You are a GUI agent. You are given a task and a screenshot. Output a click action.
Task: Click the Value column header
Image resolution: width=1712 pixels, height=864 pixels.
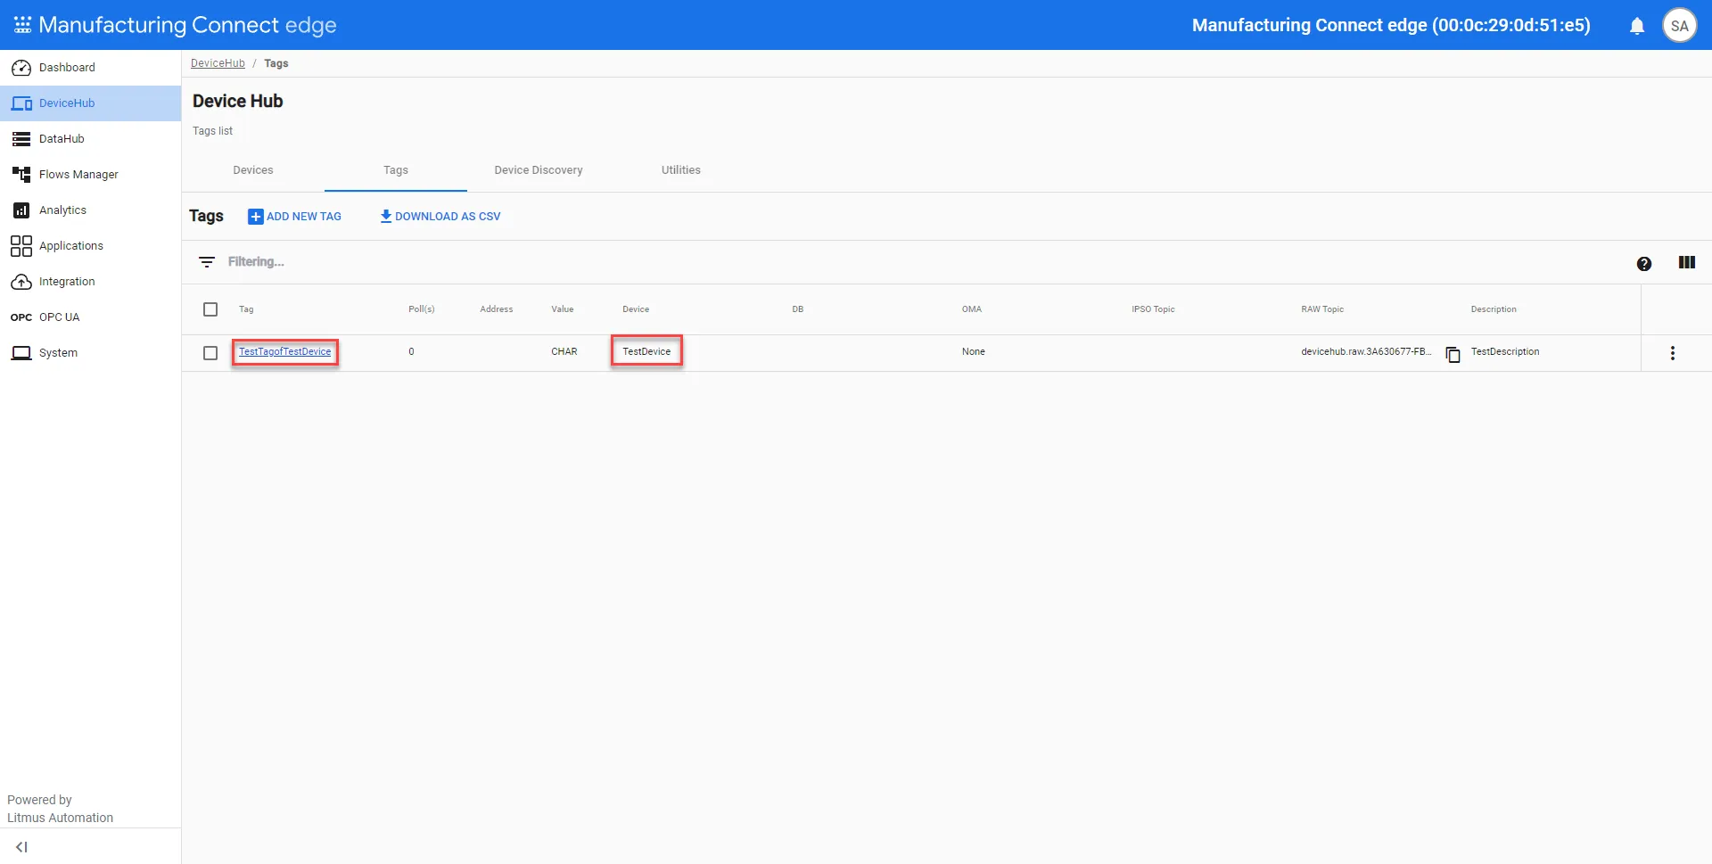coord(563,309)
